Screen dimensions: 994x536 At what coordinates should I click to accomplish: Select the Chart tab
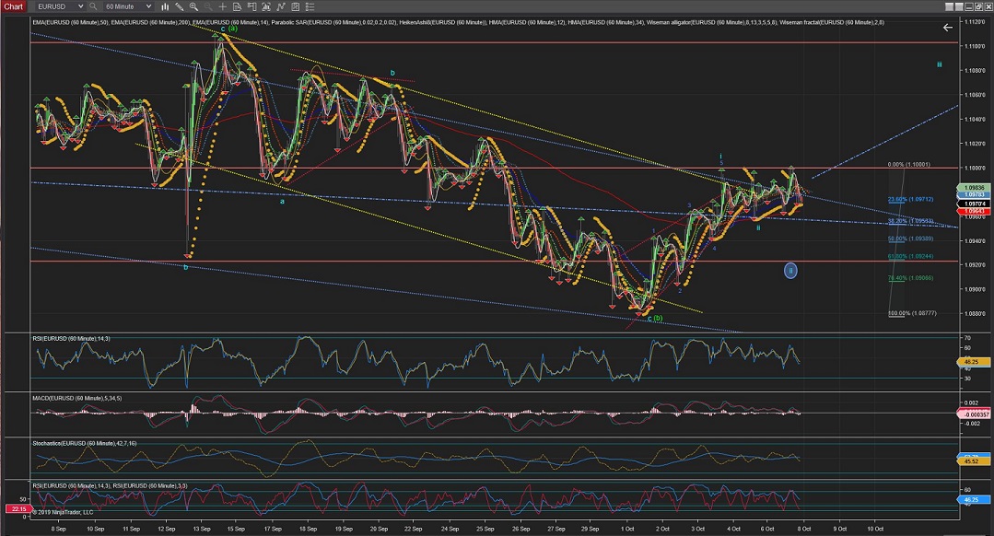point(13,6)
